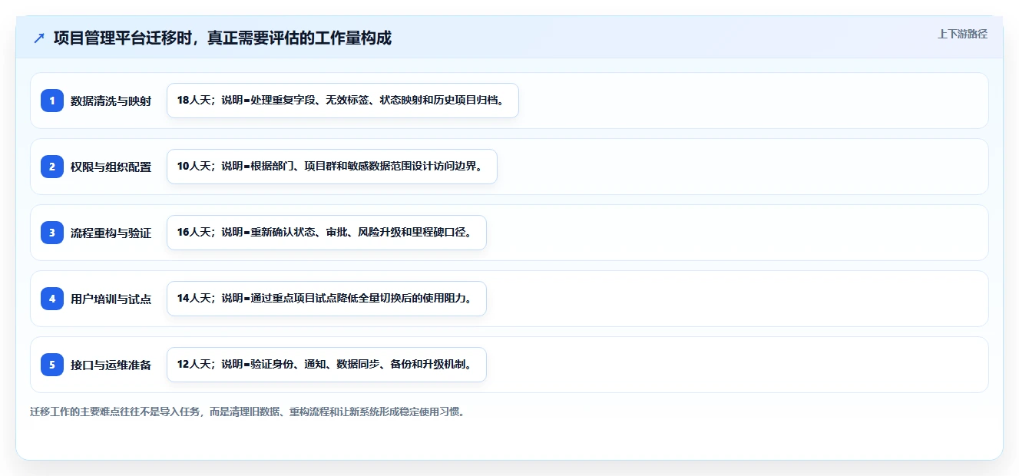Select the number 3 step badge
The image size is (1019, 476).
point(52,233)
